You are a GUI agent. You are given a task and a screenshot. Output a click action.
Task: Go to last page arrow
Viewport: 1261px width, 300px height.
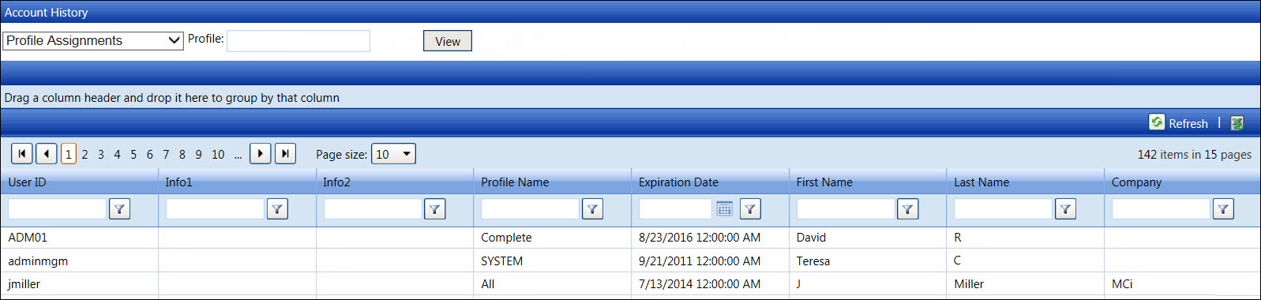(x=285, y=154)
